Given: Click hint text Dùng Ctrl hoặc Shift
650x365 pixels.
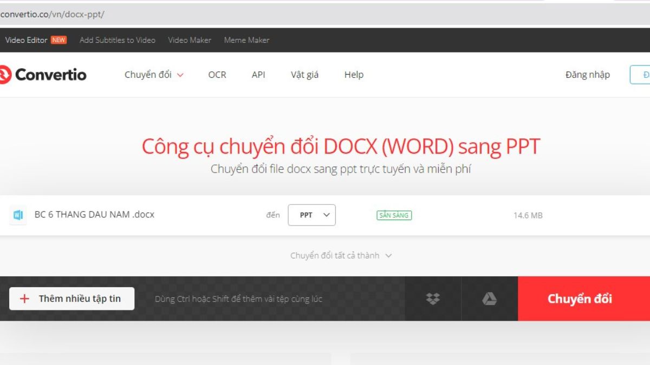Looking at the screenshot, I should [239, 298].
